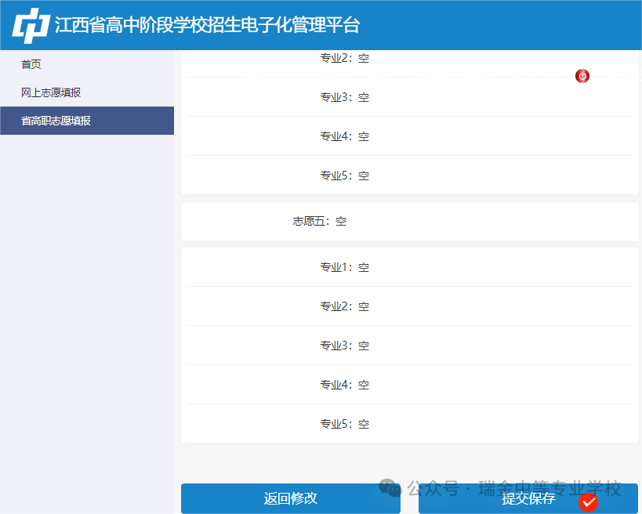Screen dimensions: 642x514
Task: Click 专业3: 空 in the group before 志愿五
Action: click(x=409, y=97)
